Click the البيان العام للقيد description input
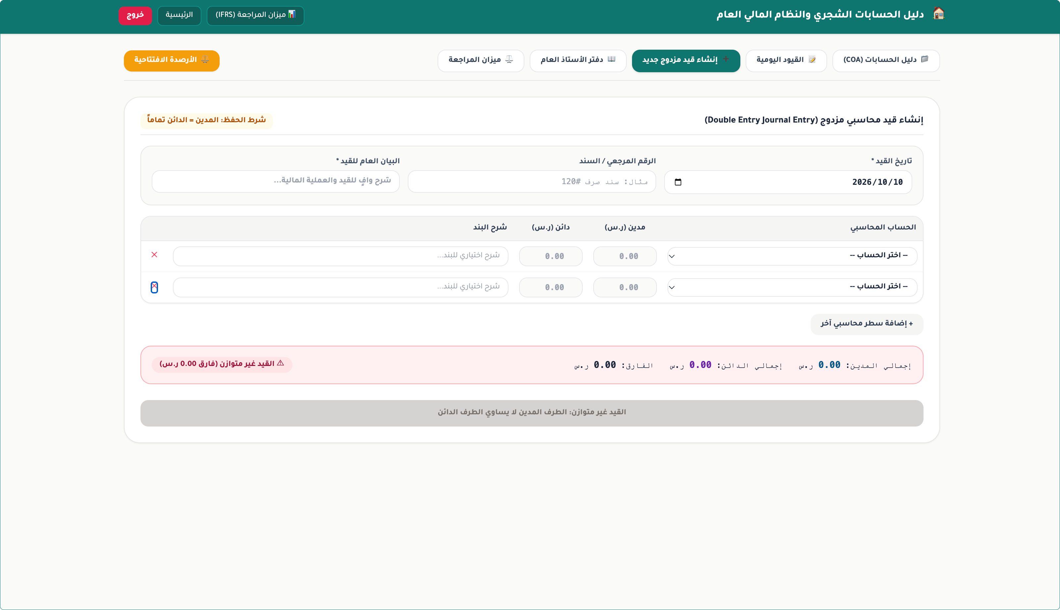This screenshot has width=1060, height=610. point(276,181)
